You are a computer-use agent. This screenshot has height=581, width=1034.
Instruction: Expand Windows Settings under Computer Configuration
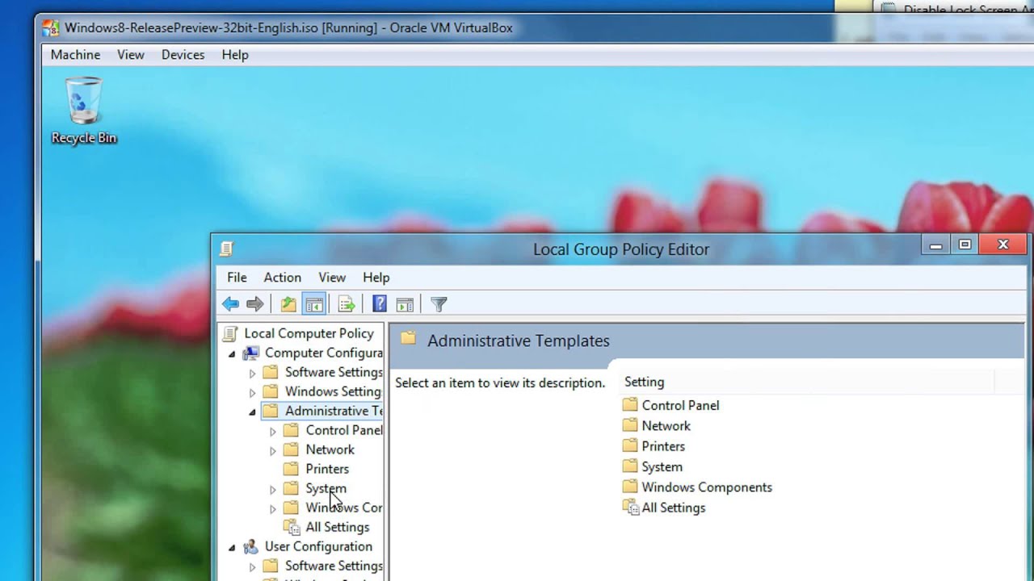[x=252, y=392]
